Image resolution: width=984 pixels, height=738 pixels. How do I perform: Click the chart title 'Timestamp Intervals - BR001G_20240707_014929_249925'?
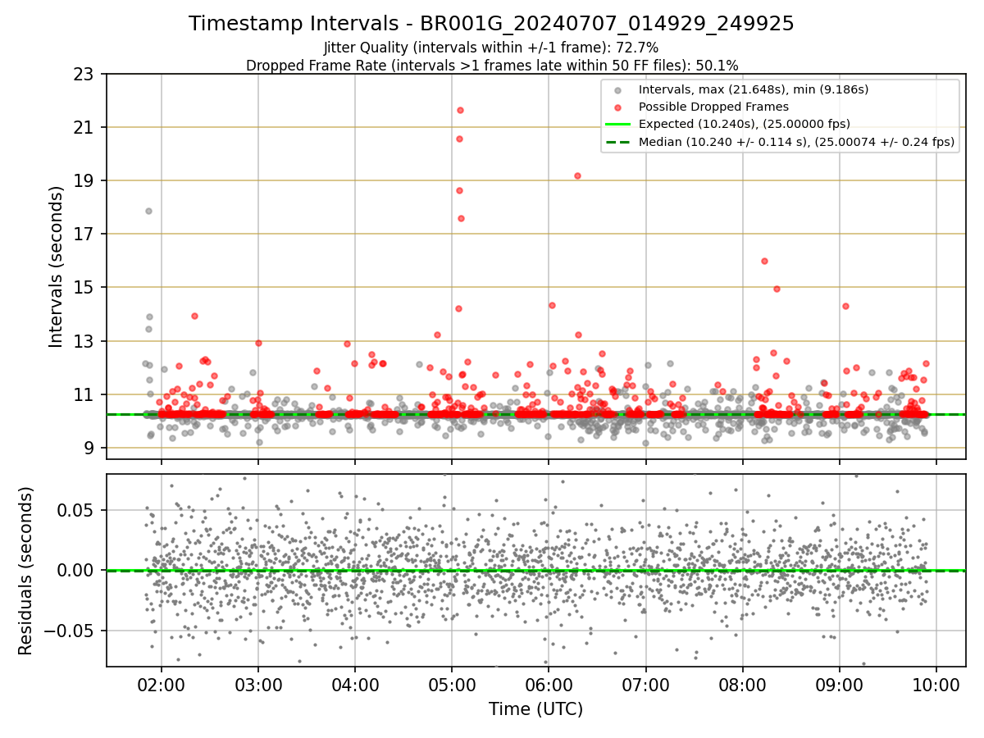click(491, 24)
